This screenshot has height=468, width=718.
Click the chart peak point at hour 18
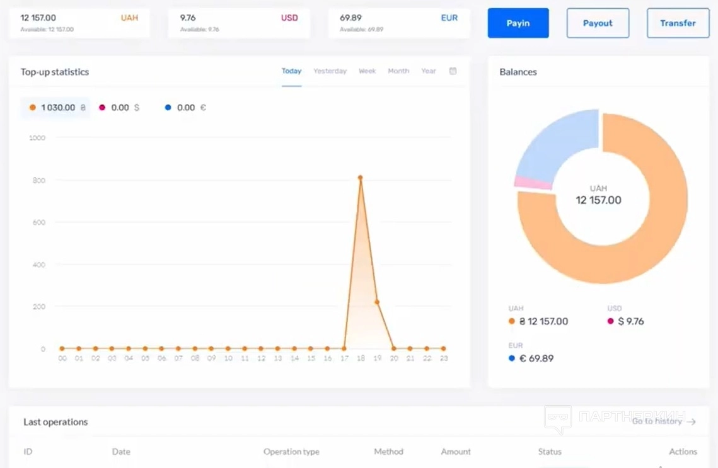[361, 178]
